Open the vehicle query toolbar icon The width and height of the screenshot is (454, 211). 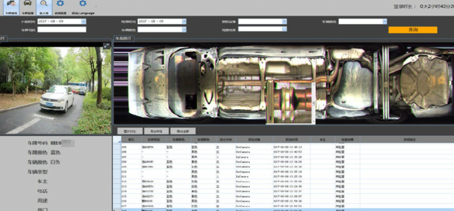pyautogui.click(x=11, y=7)
